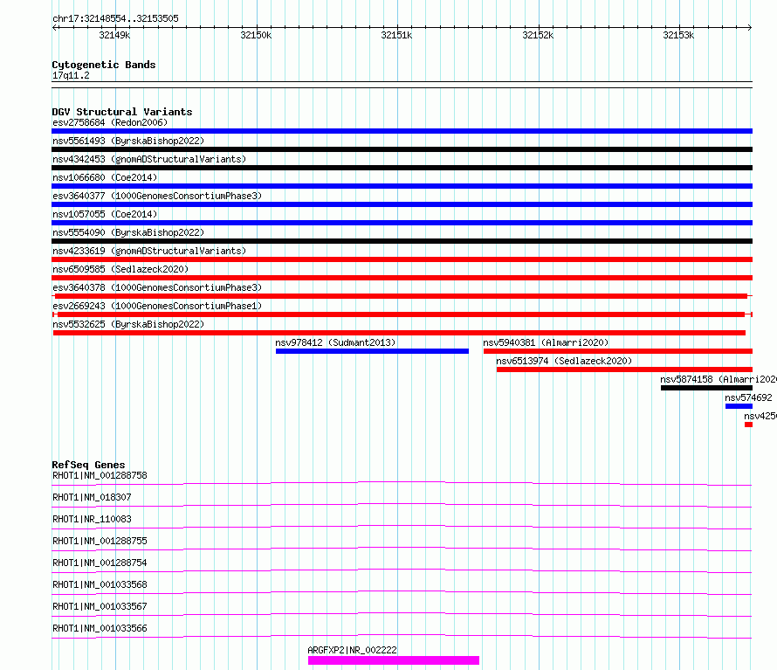Open esv2669243 1000GenomesConsortiumPhase1 variant label

tap(157, 306)
